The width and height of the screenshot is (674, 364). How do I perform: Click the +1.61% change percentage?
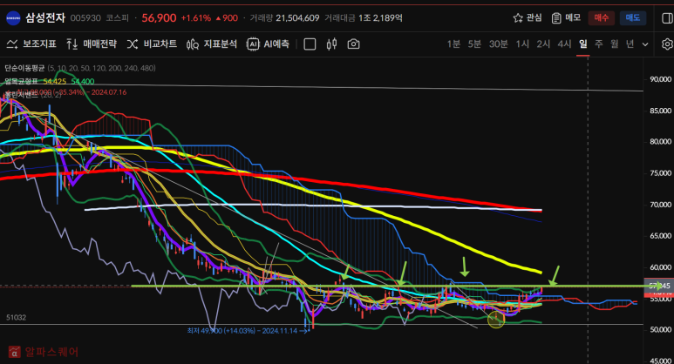pyautogui.click(x=196, y=18)
